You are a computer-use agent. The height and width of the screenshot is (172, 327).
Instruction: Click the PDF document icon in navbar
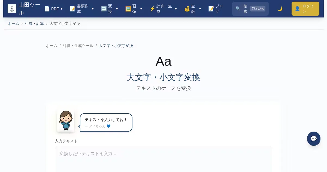pyautogui.click(x=47, y=9)
